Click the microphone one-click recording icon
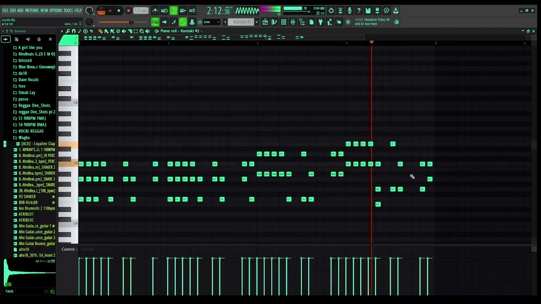This screenshot has height=304, width=541. point(350,11)
